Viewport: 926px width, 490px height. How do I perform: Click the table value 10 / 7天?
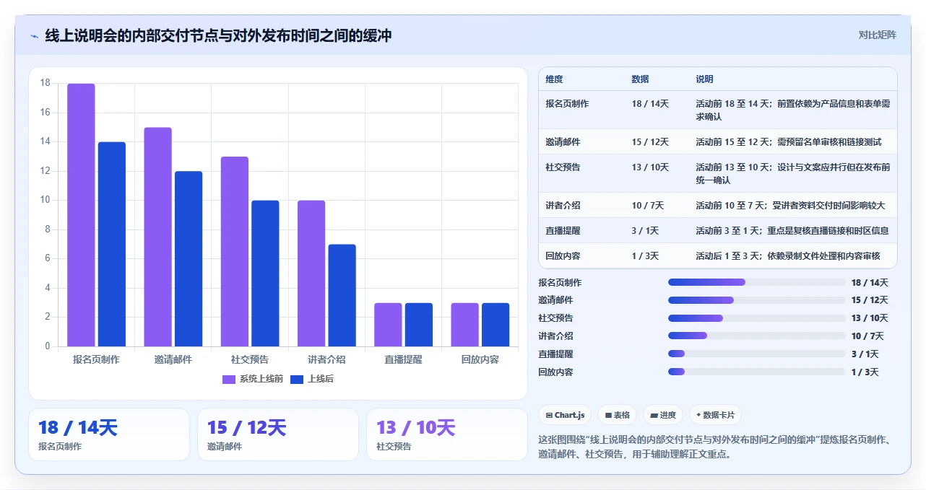[x=647, y=205]
